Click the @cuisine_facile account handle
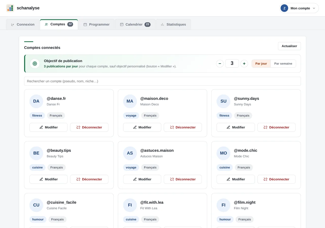 pyautogui.click(x=61, y=202)
